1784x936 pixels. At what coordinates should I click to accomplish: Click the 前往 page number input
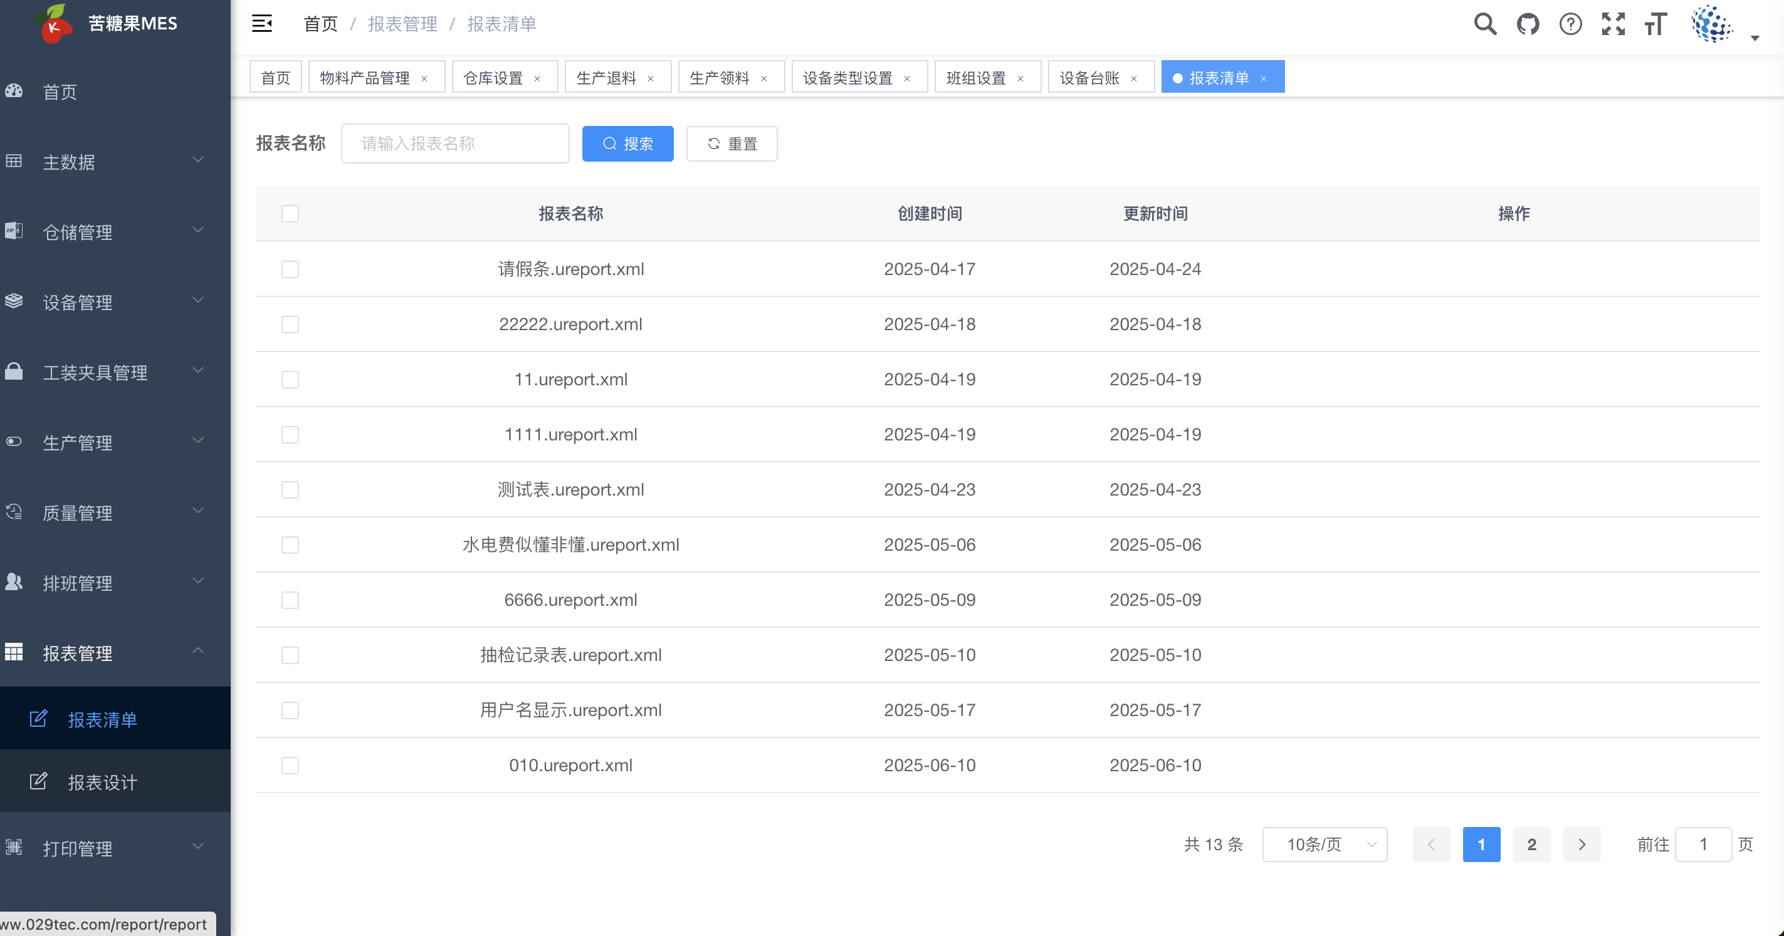coord(1703,844)
